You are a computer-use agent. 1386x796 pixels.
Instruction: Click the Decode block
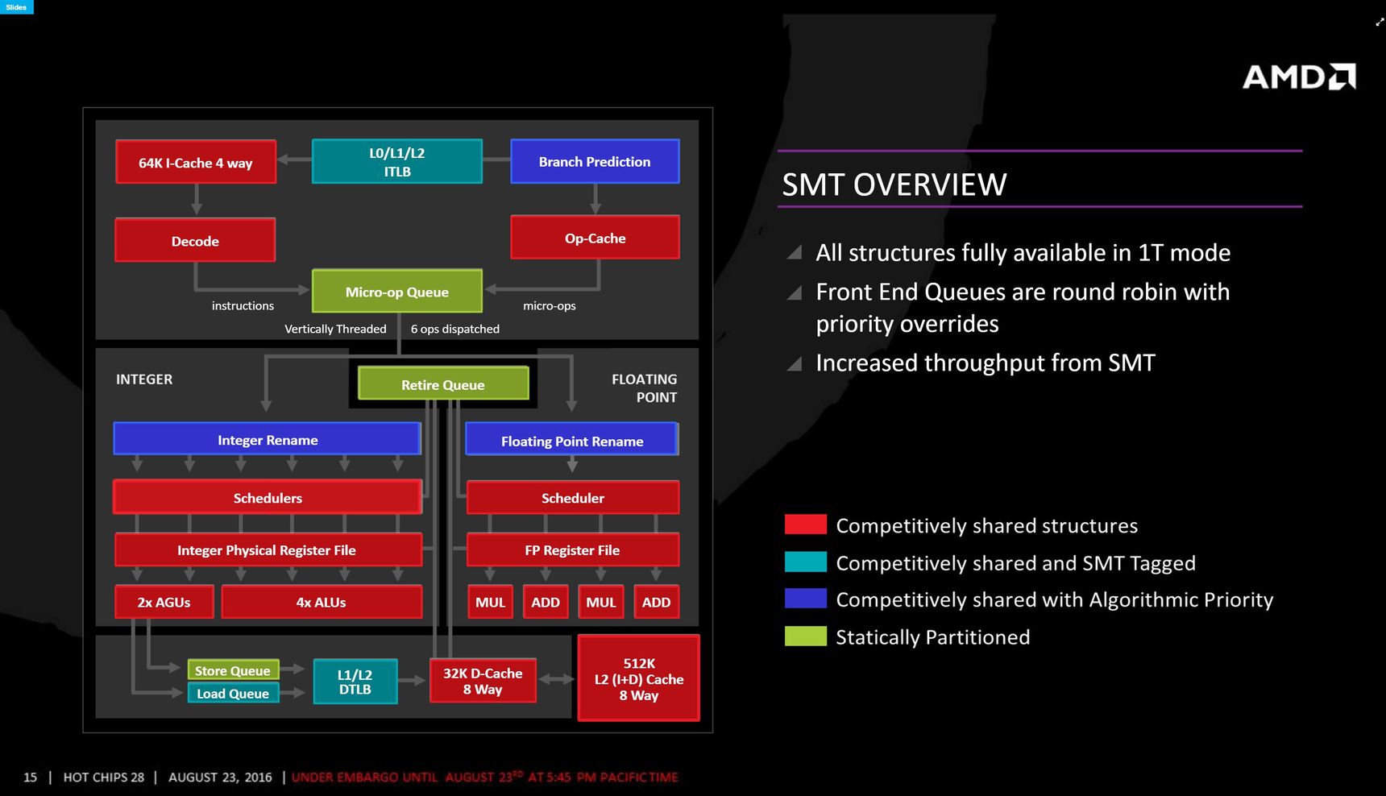pyautogui.click(x=195, y=240)
